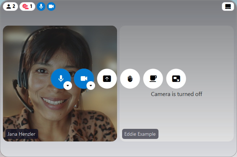Click the small microphone status icon
The height and width of the screenshot is (157, 237).
point(41,6)
